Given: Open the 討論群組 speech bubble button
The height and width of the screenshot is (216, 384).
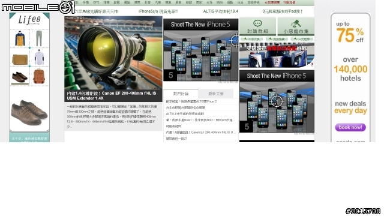Looking at the screenshot, I should pyautogui.click(x=257, y=26).
